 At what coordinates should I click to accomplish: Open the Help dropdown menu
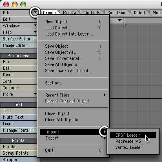pyautogui.click(x=19, y=32)
